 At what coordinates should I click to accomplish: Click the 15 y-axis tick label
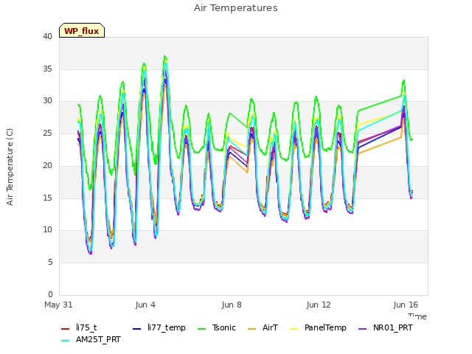point(47,198)
